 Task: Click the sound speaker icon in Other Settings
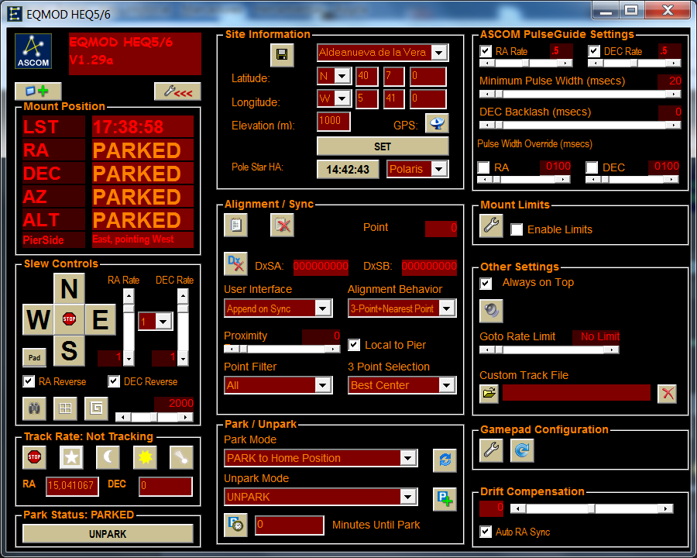click(491, 311)
